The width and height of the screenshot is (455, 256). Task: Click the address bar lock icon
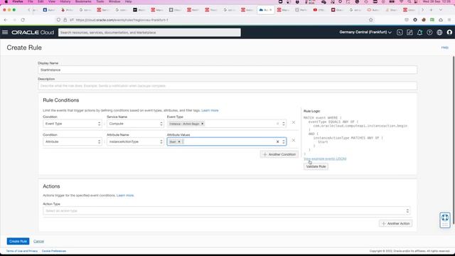[65, 20]
